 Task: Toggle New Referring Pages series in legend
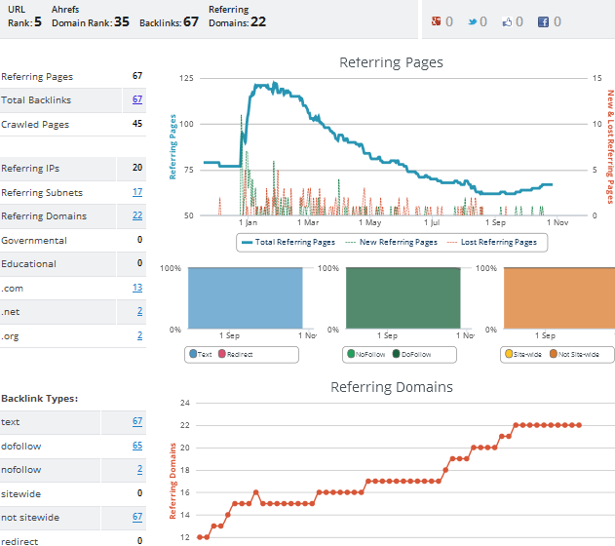[391, 243]
